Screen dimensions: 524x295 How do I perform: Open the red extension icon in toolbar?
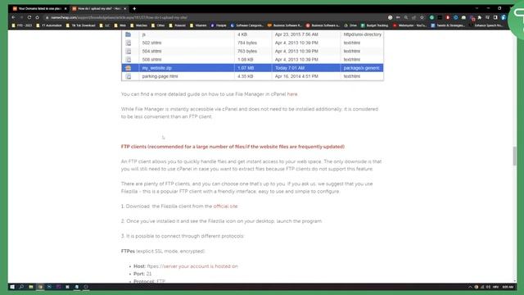448,17
